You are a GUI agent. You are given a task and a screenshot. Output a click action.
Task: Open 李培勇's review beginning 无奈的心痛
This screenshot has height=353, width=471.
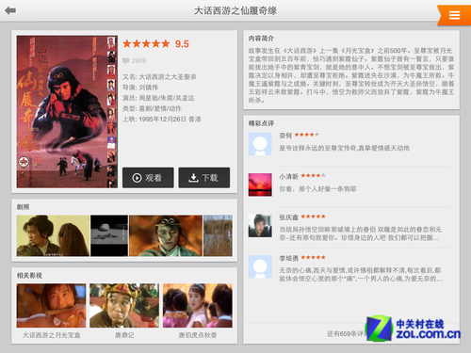[361, 274]
